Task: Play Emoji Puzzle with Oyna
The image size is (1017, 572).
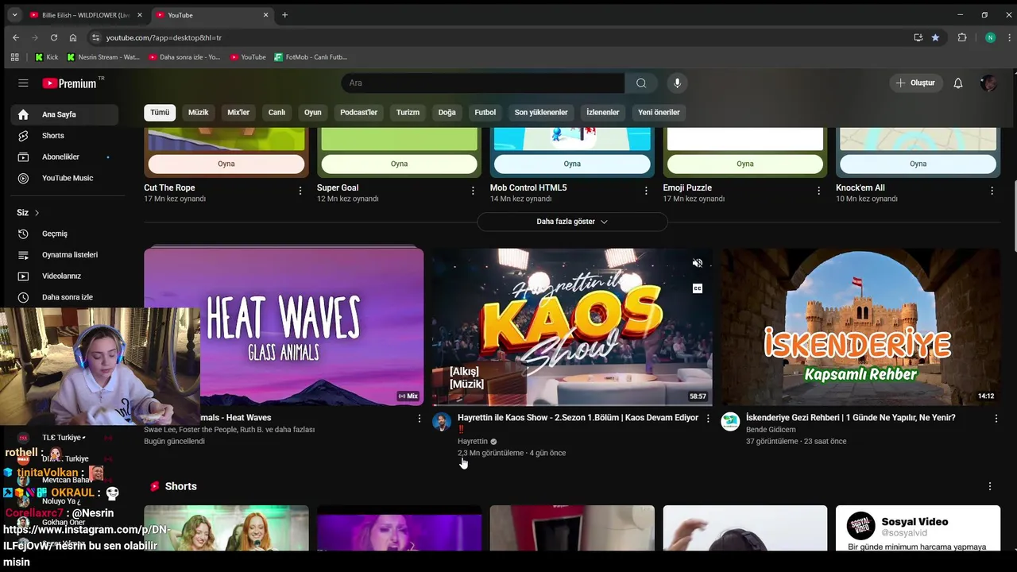Action: pyautogui.click(x=744, y=164)
